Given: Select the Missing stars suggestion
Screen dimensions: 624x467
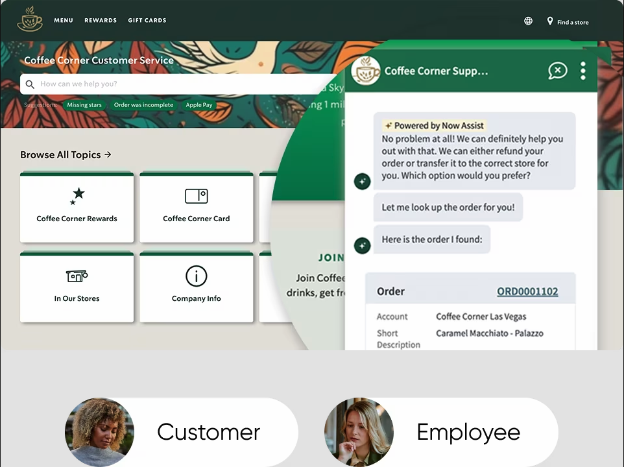Looking at the screenshot, I should [84, 105].
